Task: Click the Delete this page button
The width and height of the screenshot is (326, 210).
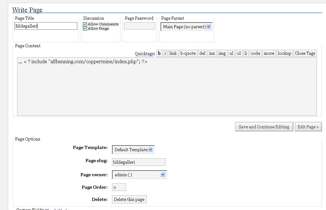Action: [129, 199]
